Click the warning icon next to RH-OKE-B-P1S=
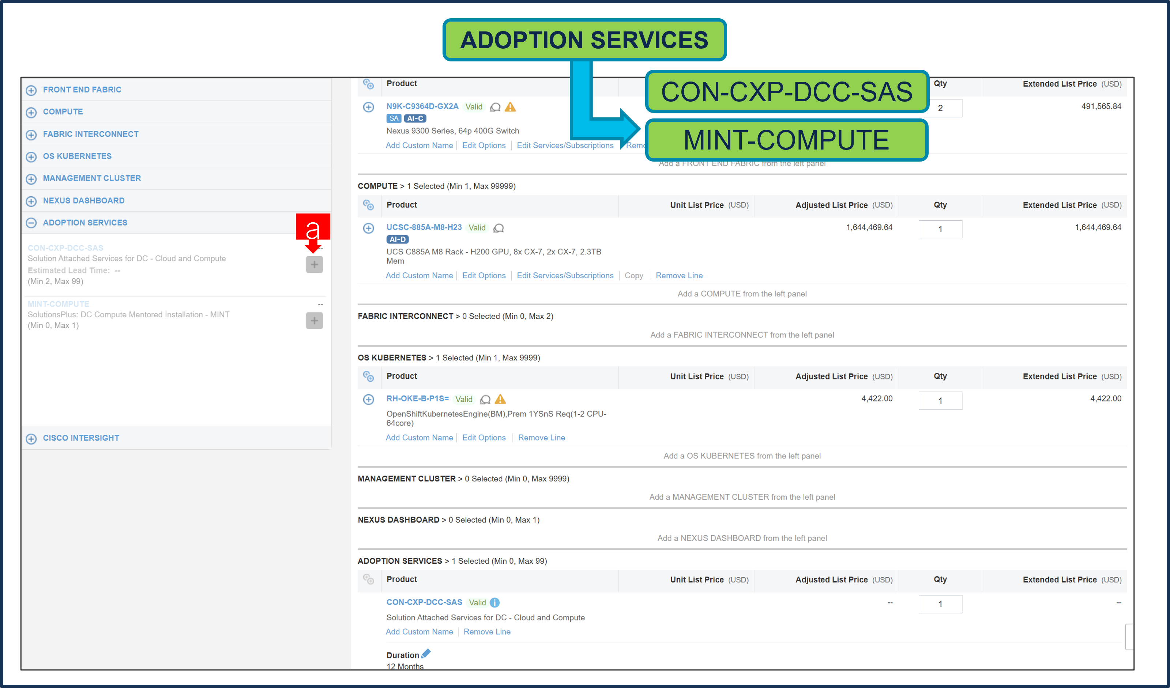 (500, 399)
